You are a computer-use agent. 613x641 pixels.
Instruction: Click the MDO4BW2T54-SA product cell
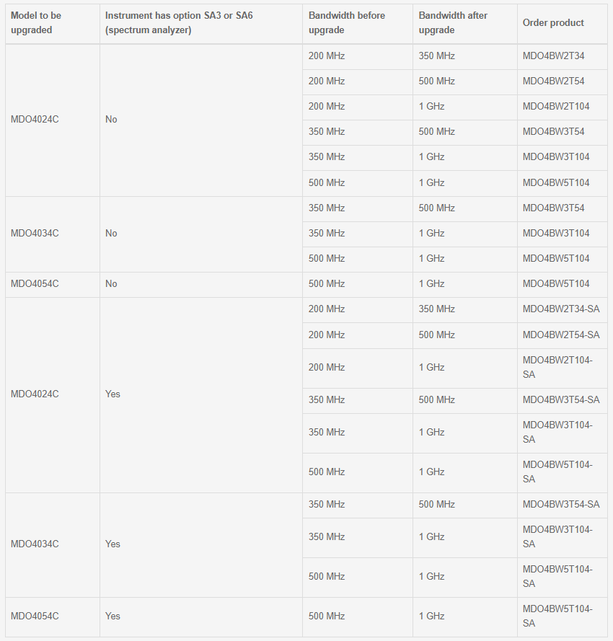click(x=563, y=335)
